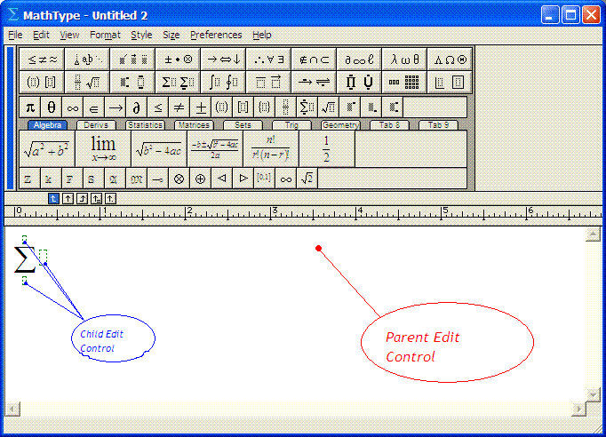The image size is (606, 437).
Task: Open the matrix templates palette
Action: 404,82
